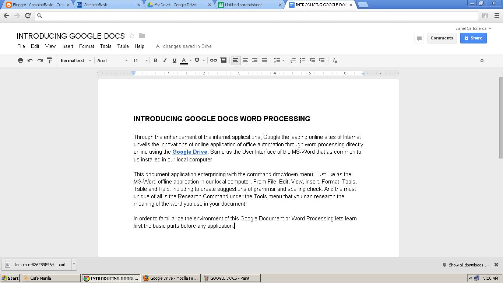Open the Table menu

click(x=123, y=46)
